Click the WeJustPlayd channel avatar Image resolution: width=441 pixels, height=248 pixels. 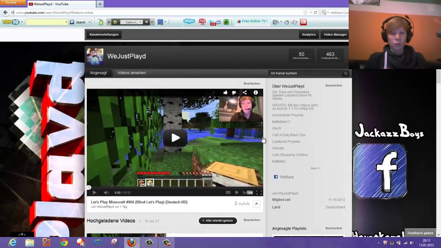[95, 57]
